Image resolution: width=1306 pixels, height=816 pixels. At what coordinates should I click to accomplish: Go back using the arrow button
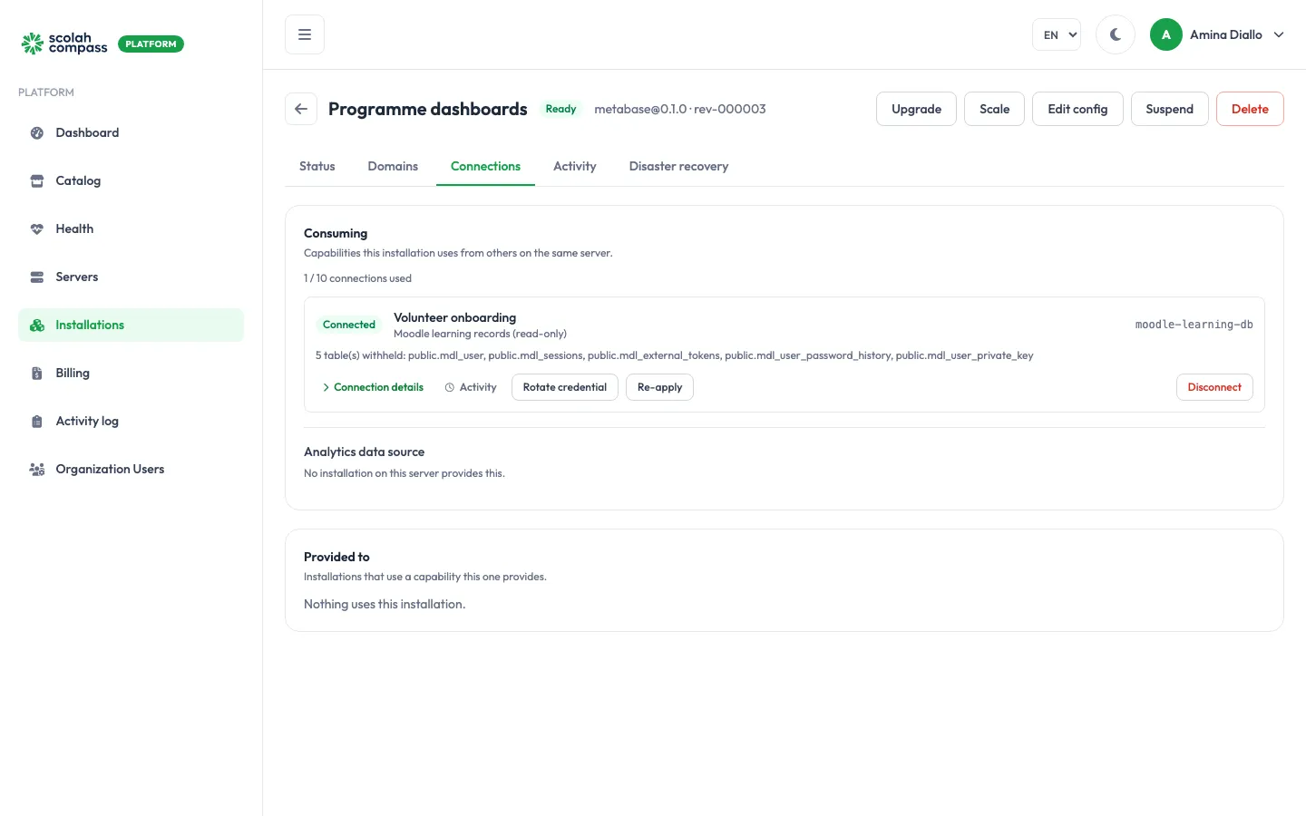[x=301, y=109]
